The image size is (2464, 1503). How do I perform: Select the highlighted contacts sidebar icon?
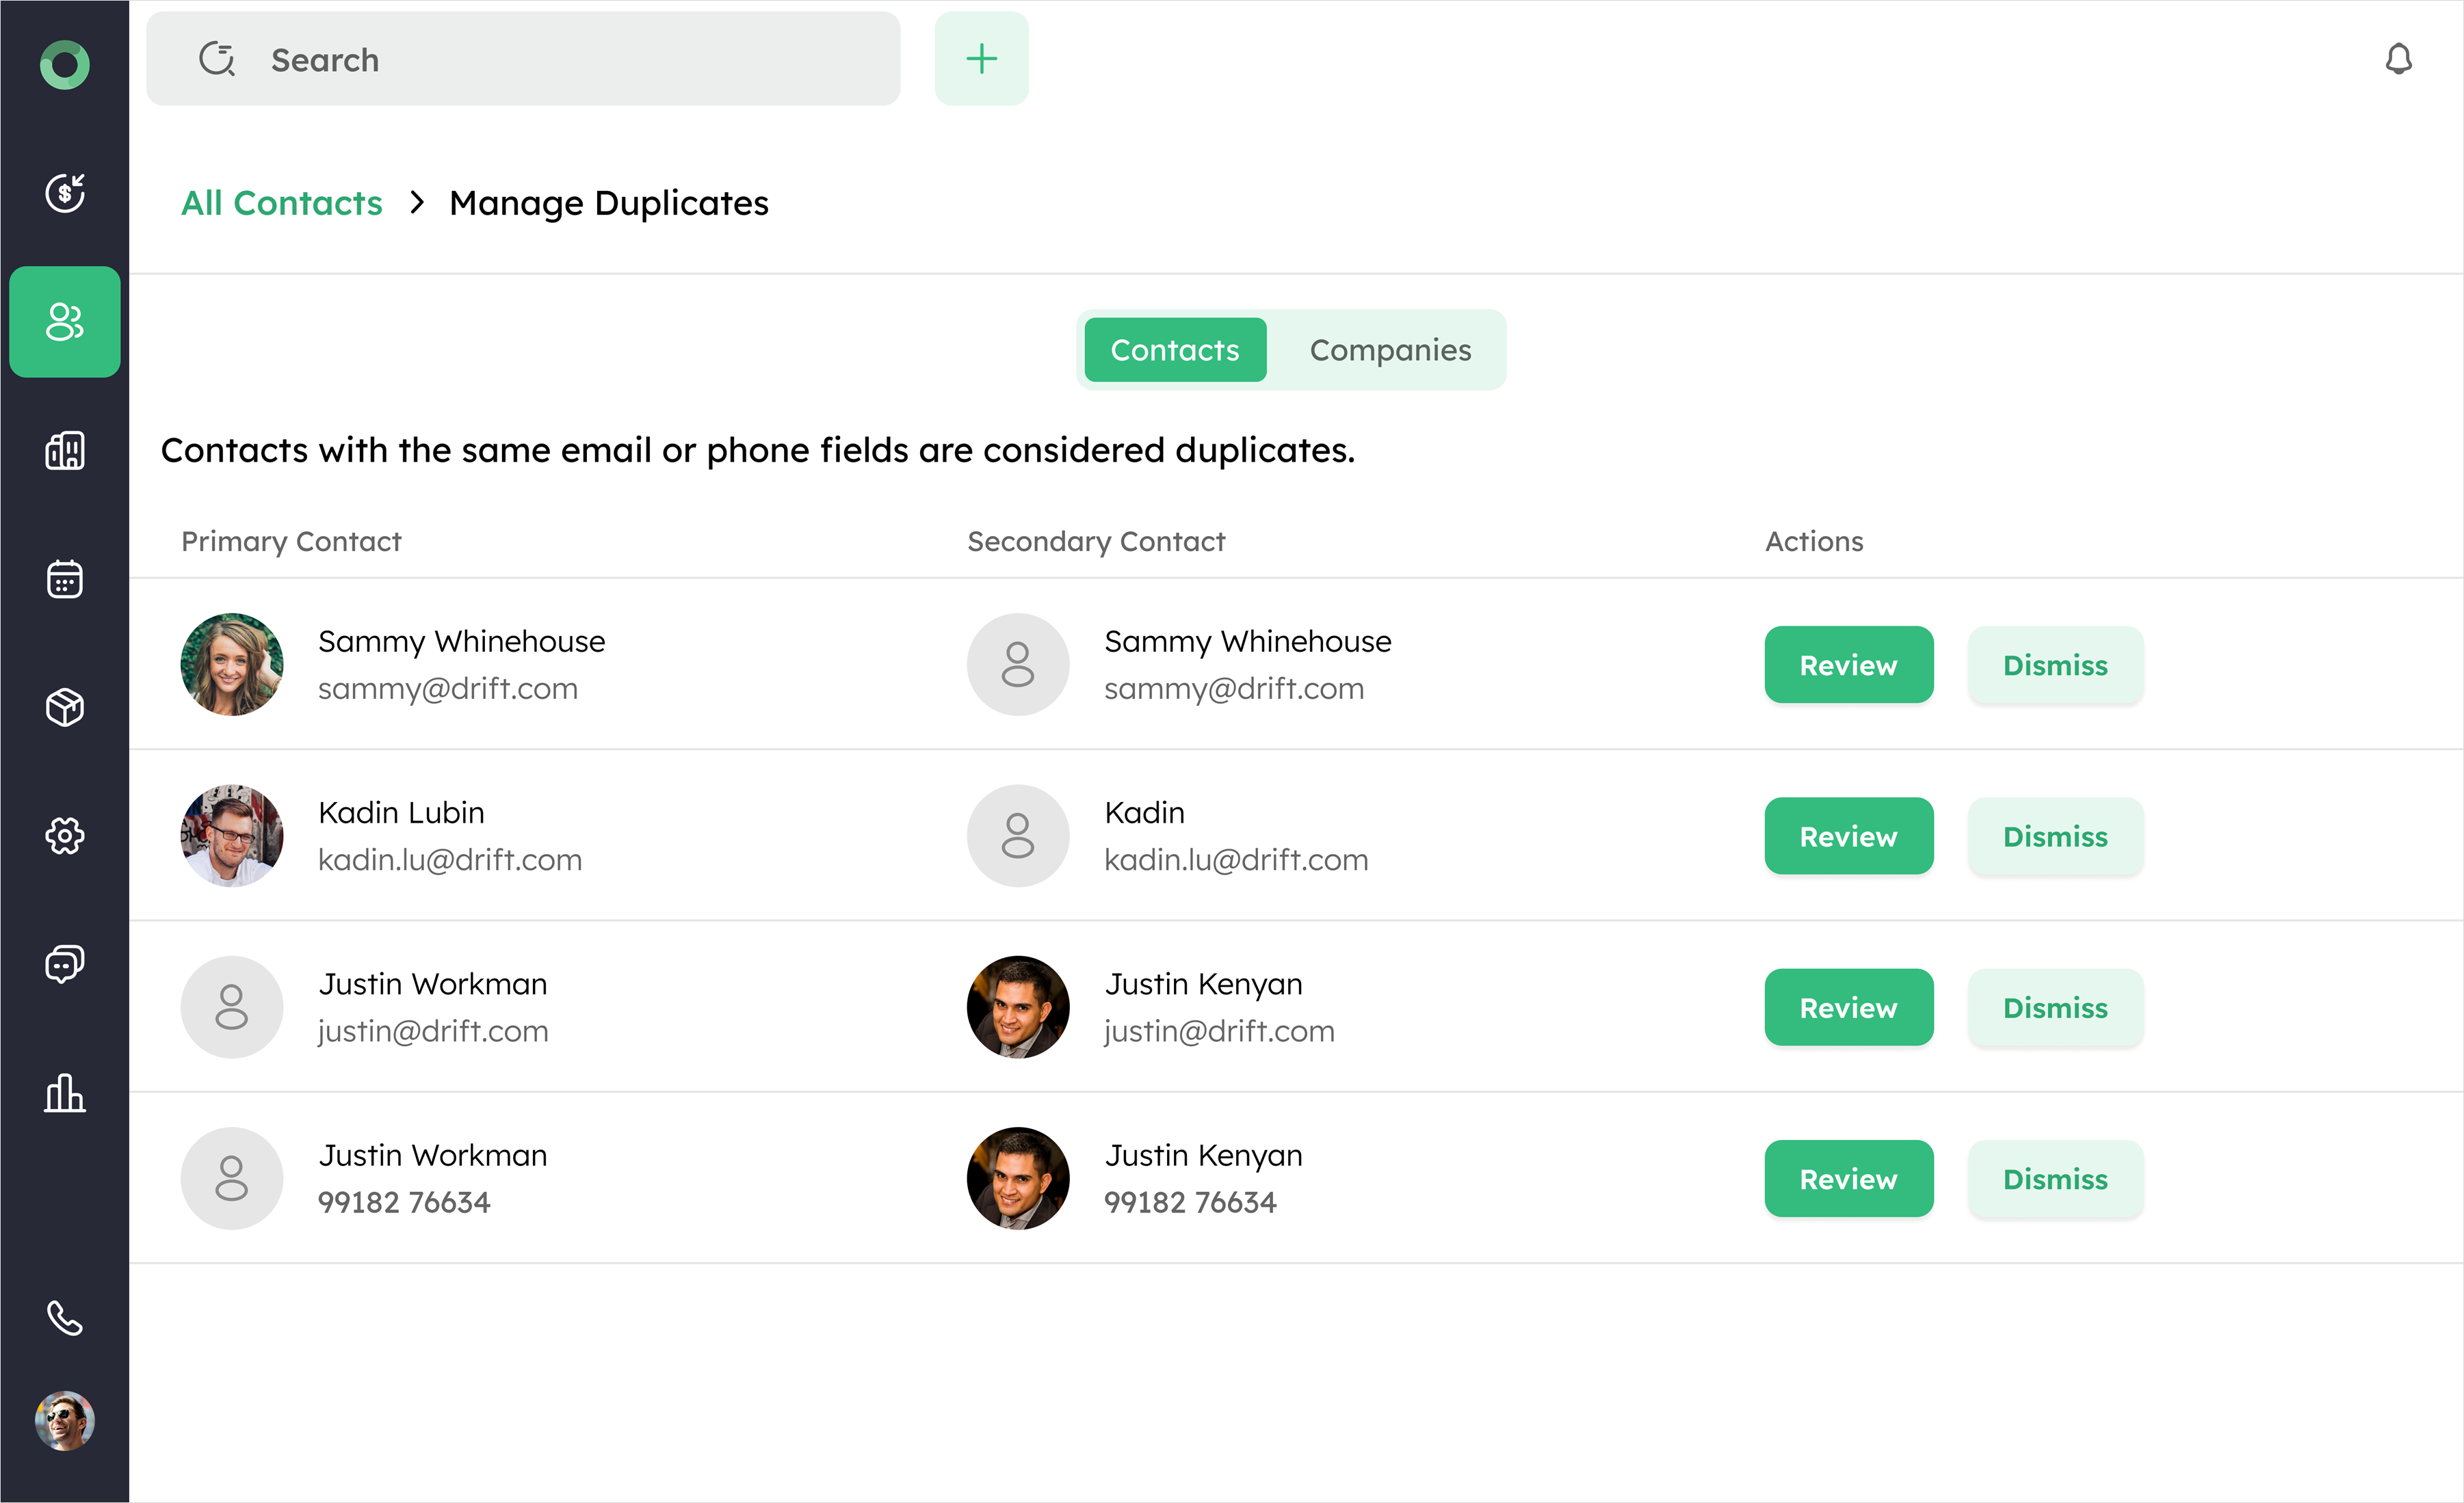[65, 322]
